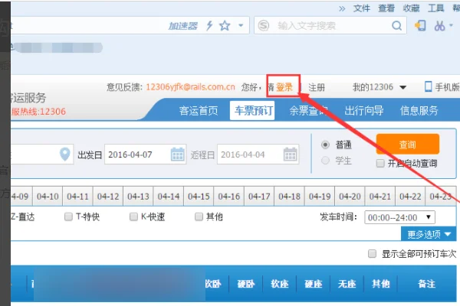Screen dimensions: 460x306
Task: Click the 注册 link
Action: click(x=317, y=87)
